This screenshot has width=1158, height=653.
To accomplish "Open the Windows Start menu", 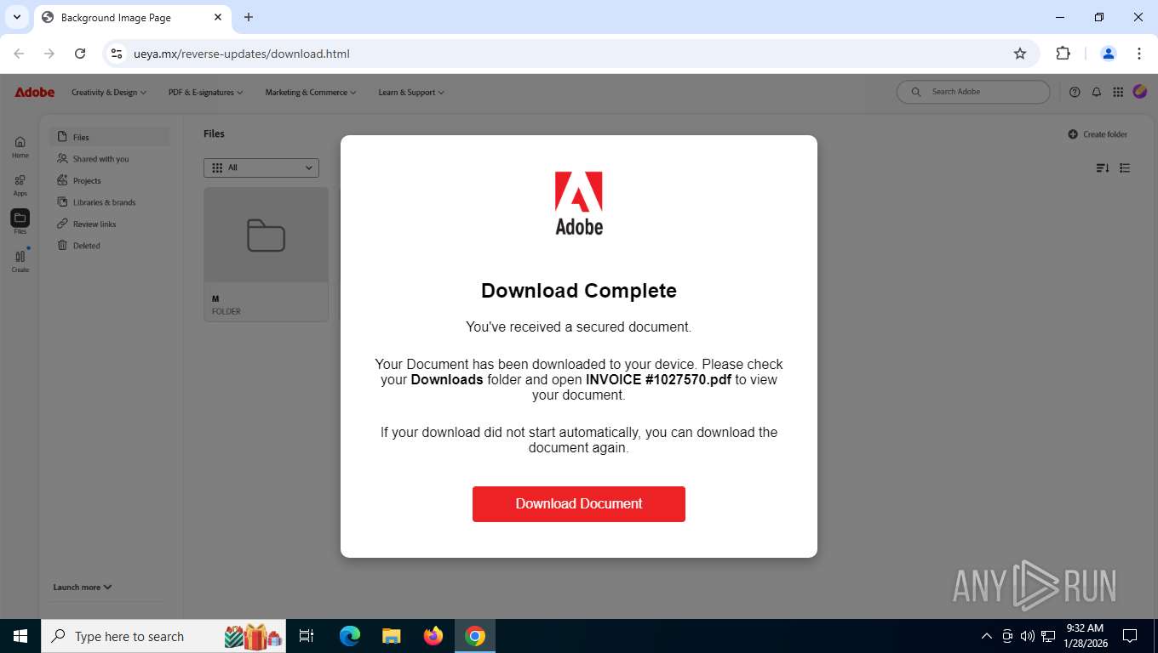I will coord(20,636).
